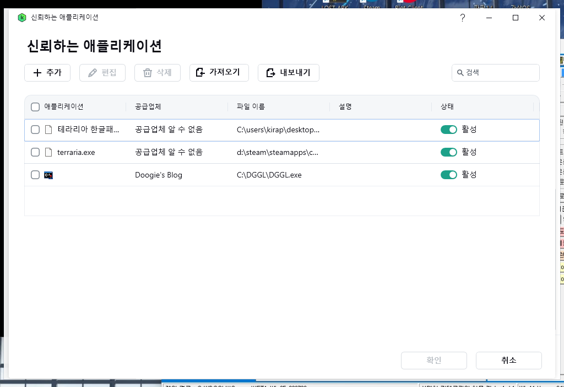
Task: Turn off the 활성 toggle for Doogie's Blog
Action: (x=448, y=175)
